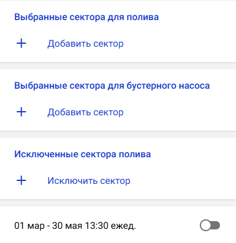
Task: Select the Исключенные сектора полива heading
Action: [x=82, y=154]
